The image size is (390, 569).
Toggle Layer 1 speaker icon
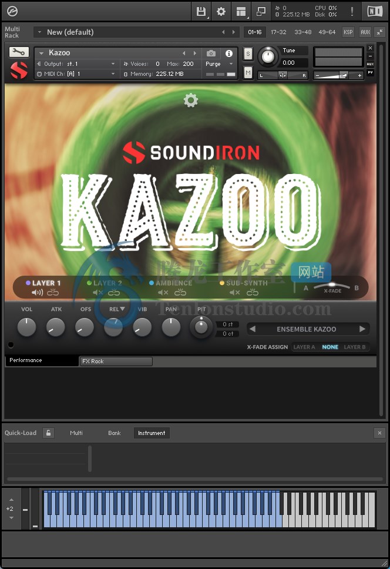37,293
